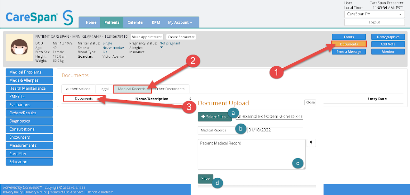Click the highlighted Documents button in header
Image resolution: width=410 pixels, height=195 pixels.
pyautogui.click(x=349, y=44)
